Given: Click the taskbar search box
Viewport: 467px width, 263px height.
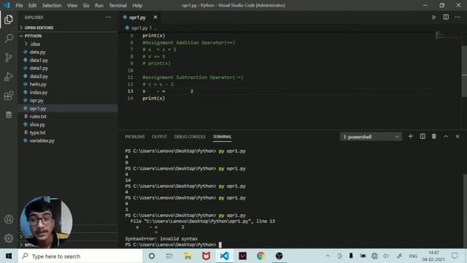Looking at the screenshot, I should pos(80,256).
